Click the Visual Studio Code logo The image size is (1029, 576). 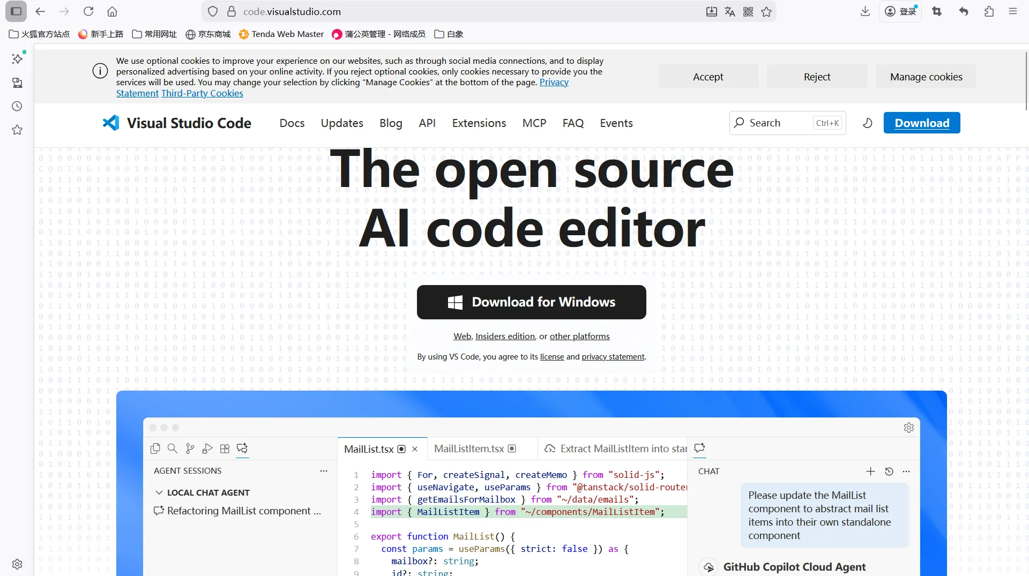pos(176,123)
